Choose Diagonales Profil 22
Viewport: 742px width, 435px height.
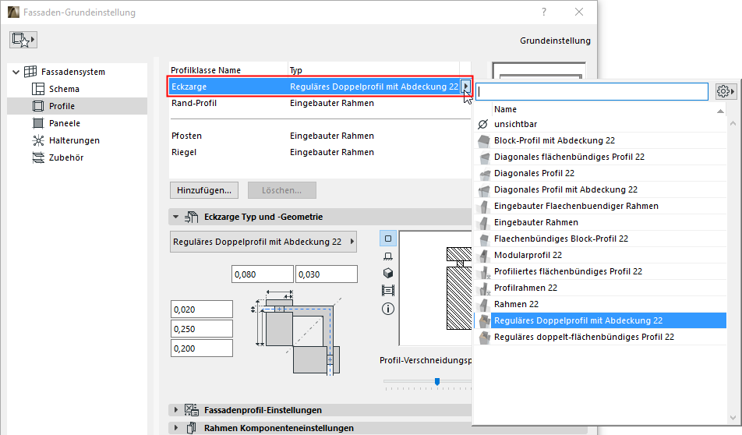point(600,173)
